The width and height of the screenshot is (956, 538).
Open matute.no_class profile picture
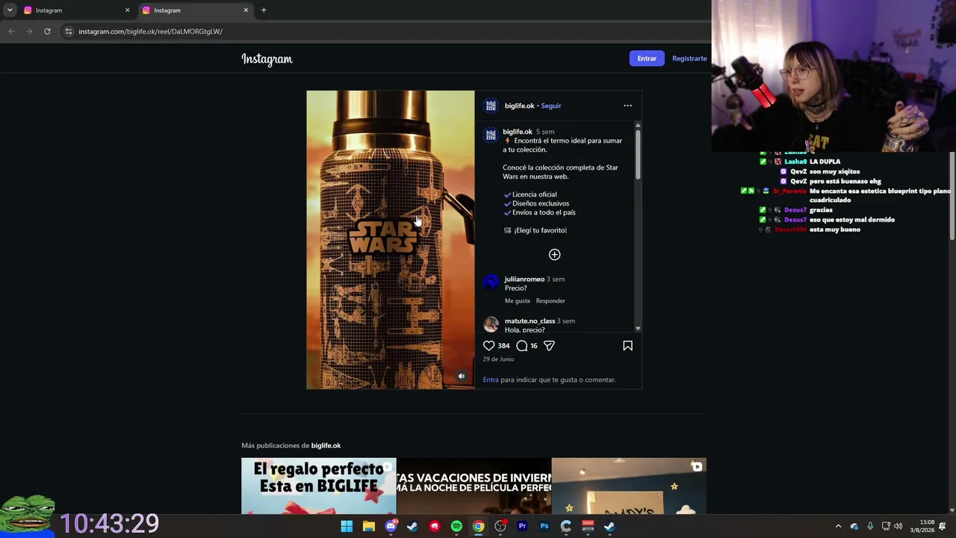tap(491, 324)
